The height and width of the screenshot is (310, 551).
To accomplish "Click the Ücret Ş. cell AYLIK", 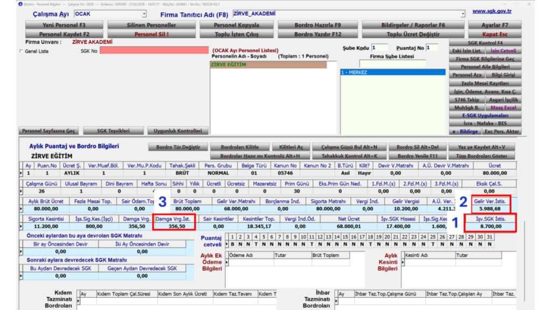I will tap(72, 173).
